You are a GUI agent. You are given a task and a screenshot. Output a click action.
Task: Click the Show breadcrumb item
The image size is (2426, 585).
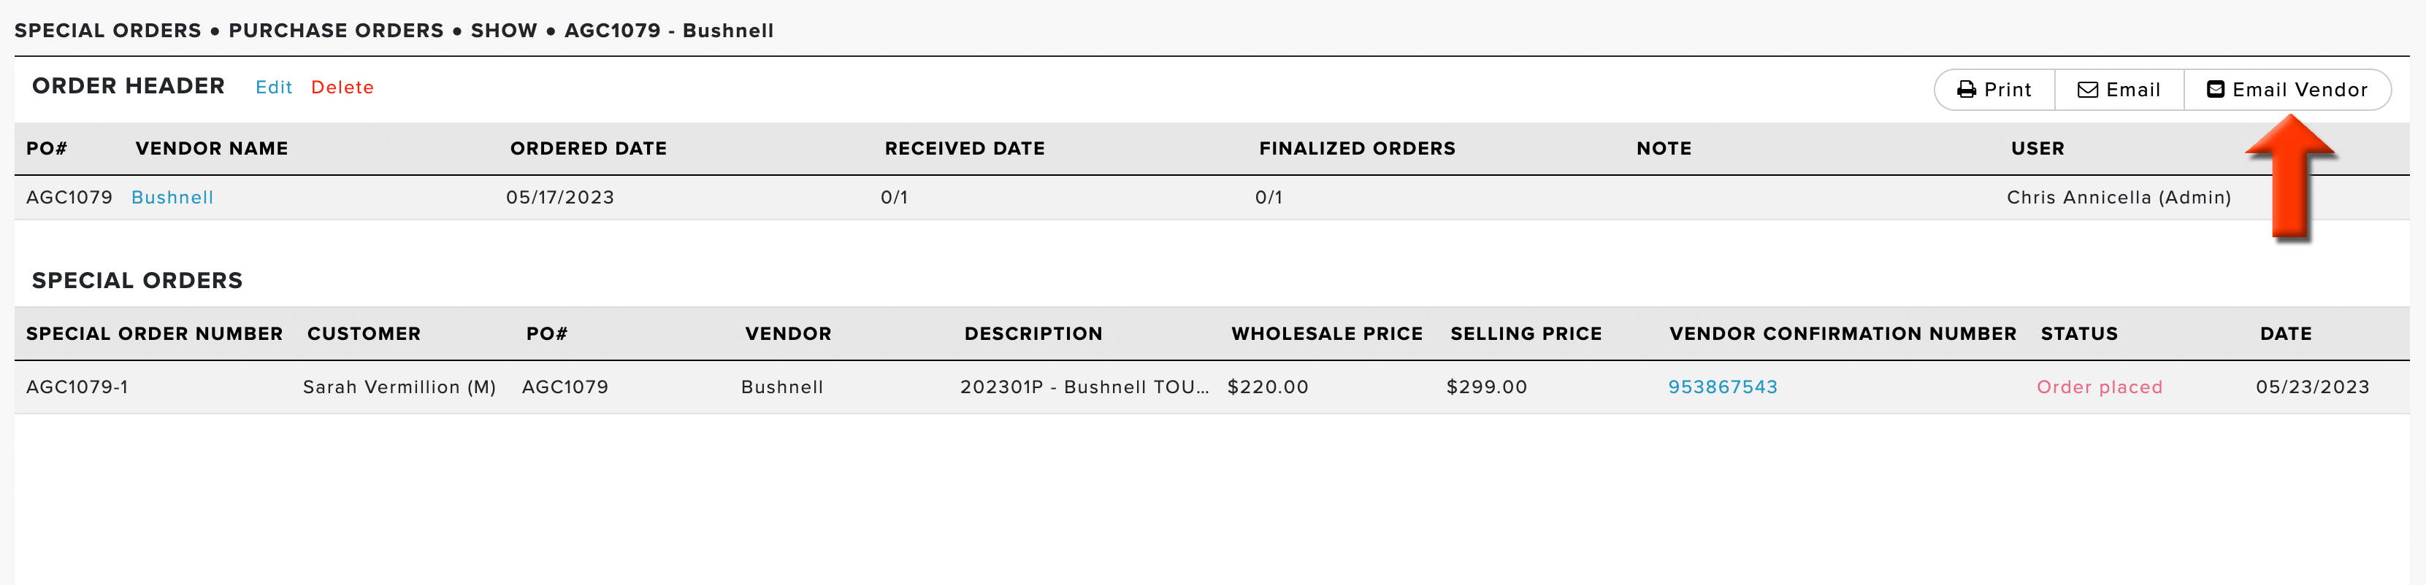tap(504, 31)
